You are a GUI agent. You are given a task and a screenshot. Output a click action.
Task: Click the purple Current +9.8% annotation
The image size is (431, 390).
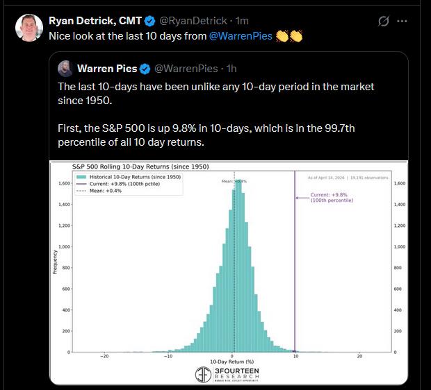click(332, 198)
